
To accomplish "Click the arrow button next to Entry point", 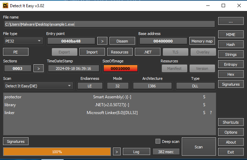I will click(102, 41).
